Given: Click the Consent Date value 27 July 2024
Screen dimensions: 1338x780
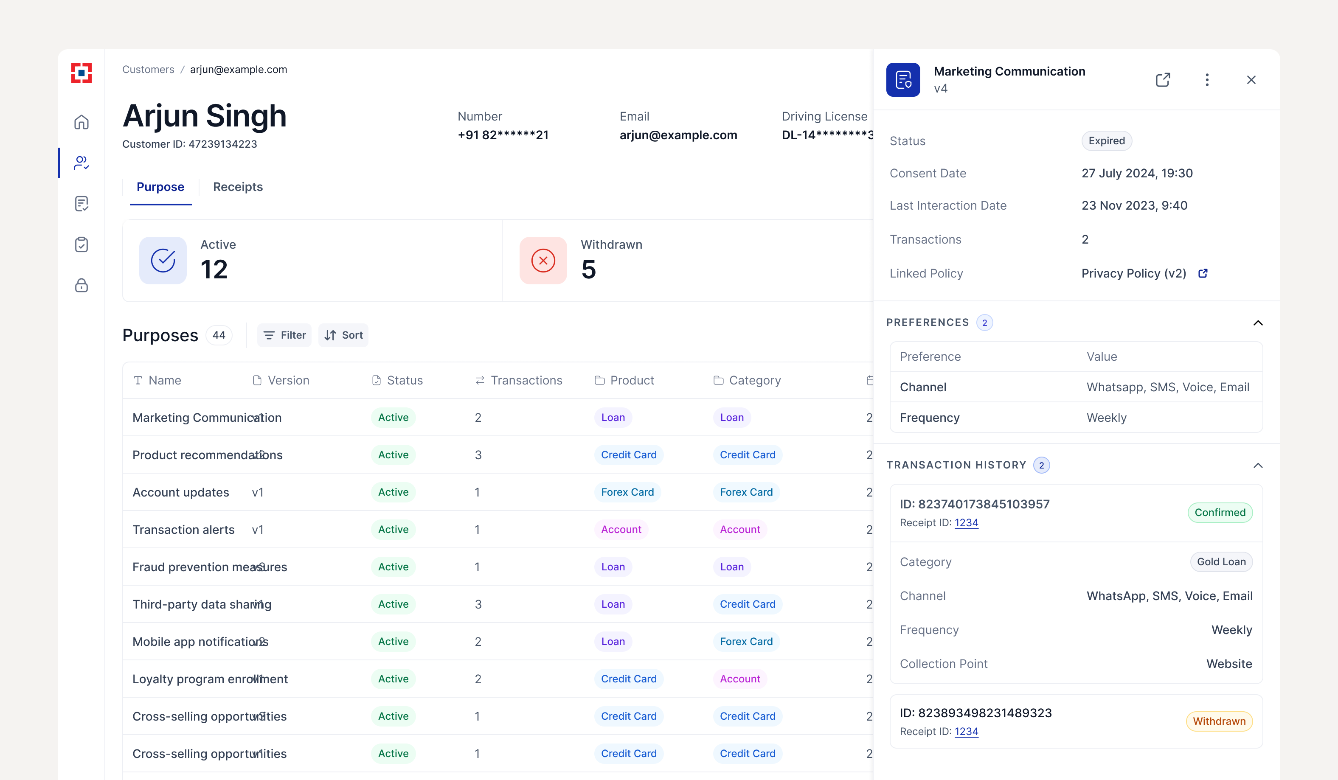Looking at the screenshot, I should (1137, 173).
